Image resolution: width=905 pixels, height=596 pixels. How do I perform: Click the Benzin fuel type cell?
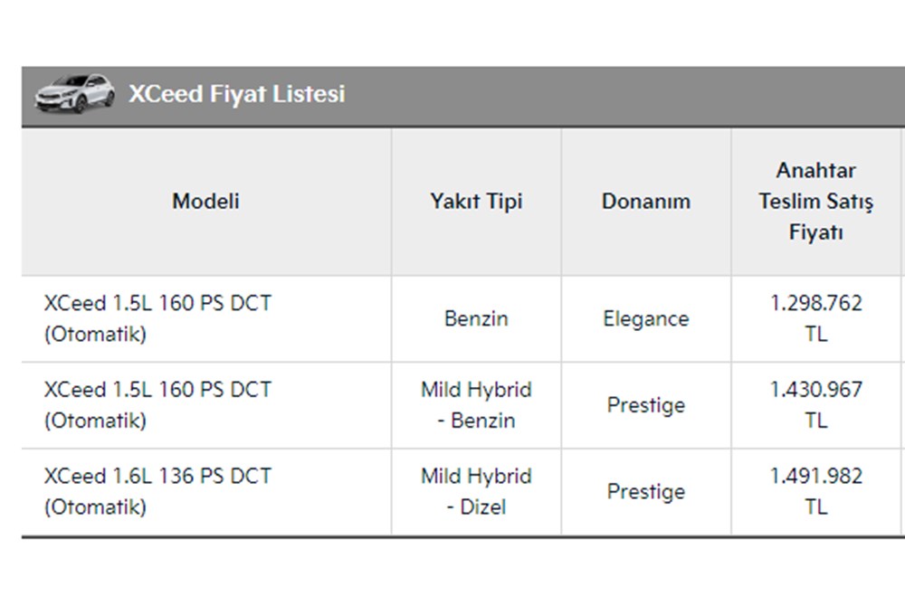pos(476,318)
